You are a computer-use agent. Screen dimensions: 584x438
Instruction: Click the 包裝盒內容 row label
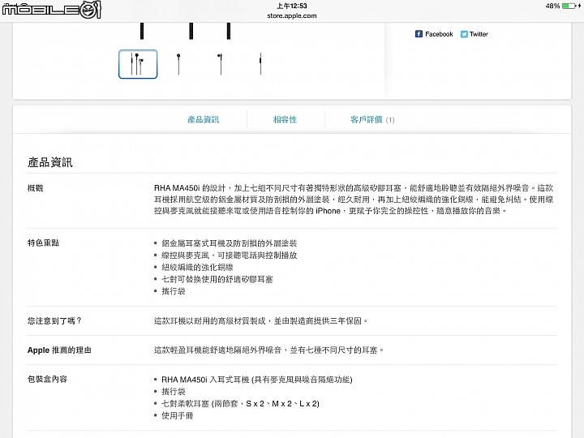[47, 379]
